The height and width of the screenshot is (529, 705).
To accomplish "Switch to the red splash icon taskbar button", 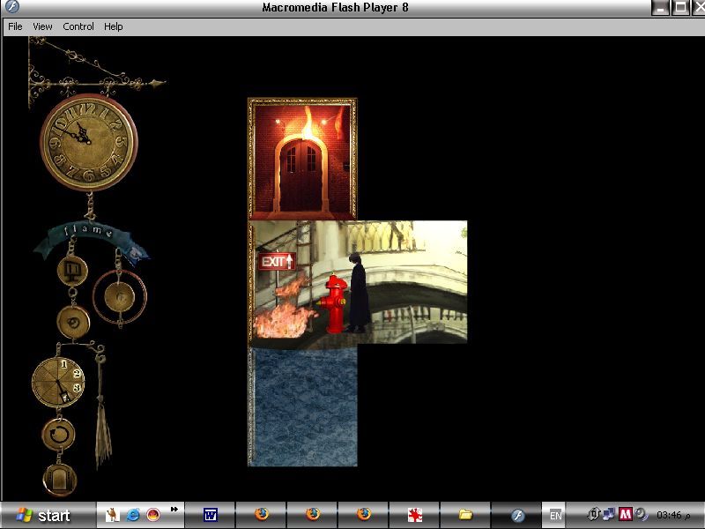I will pyautogui.click(x=414, y=515).
